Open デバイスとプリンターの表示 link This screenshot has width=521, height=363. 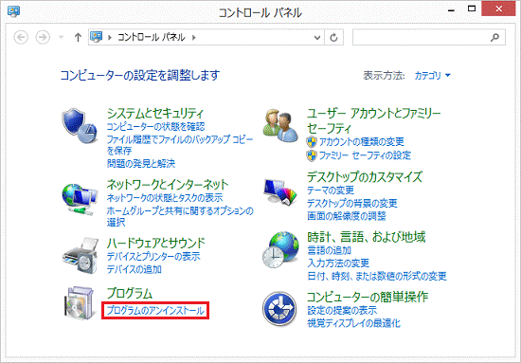153,257
